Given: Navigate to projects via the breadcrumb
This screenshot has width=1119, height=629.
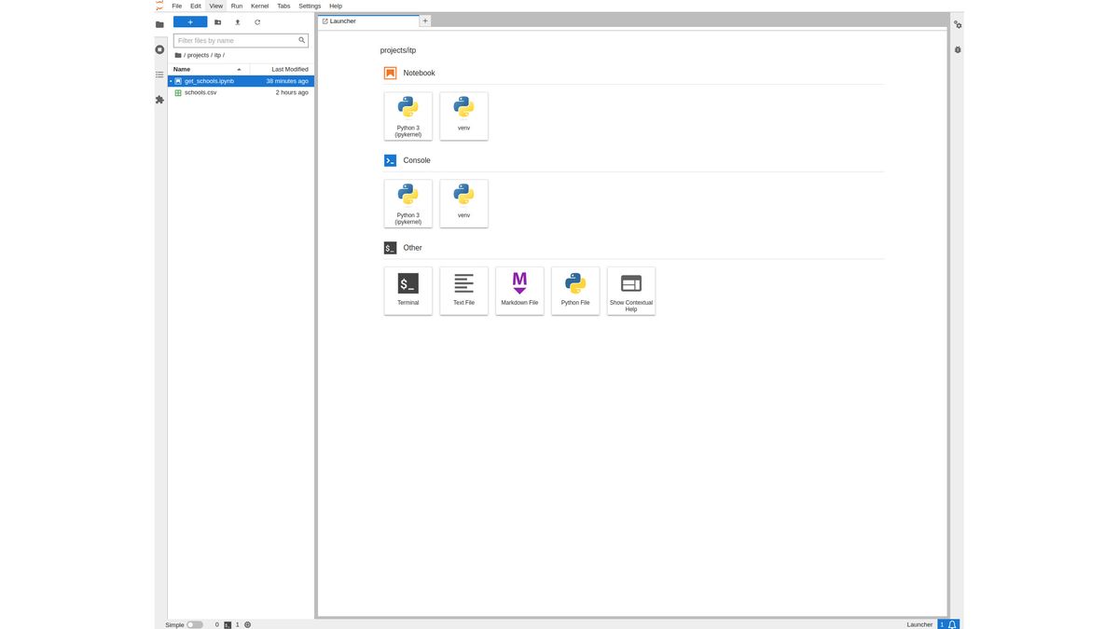Looking at the screenshot, I should [x=199, y=55].
